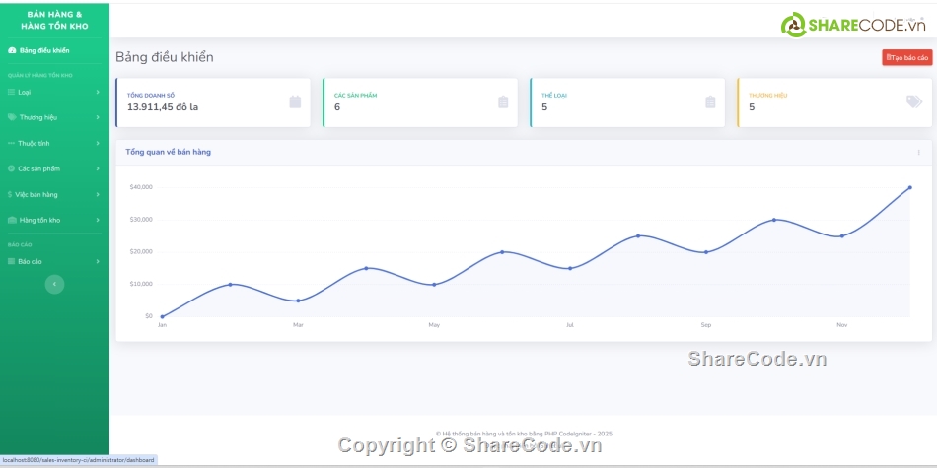937x468 pixels.
Task: Click the tags icon in Thương hiệu card
Action: click(x=914, y=101)
